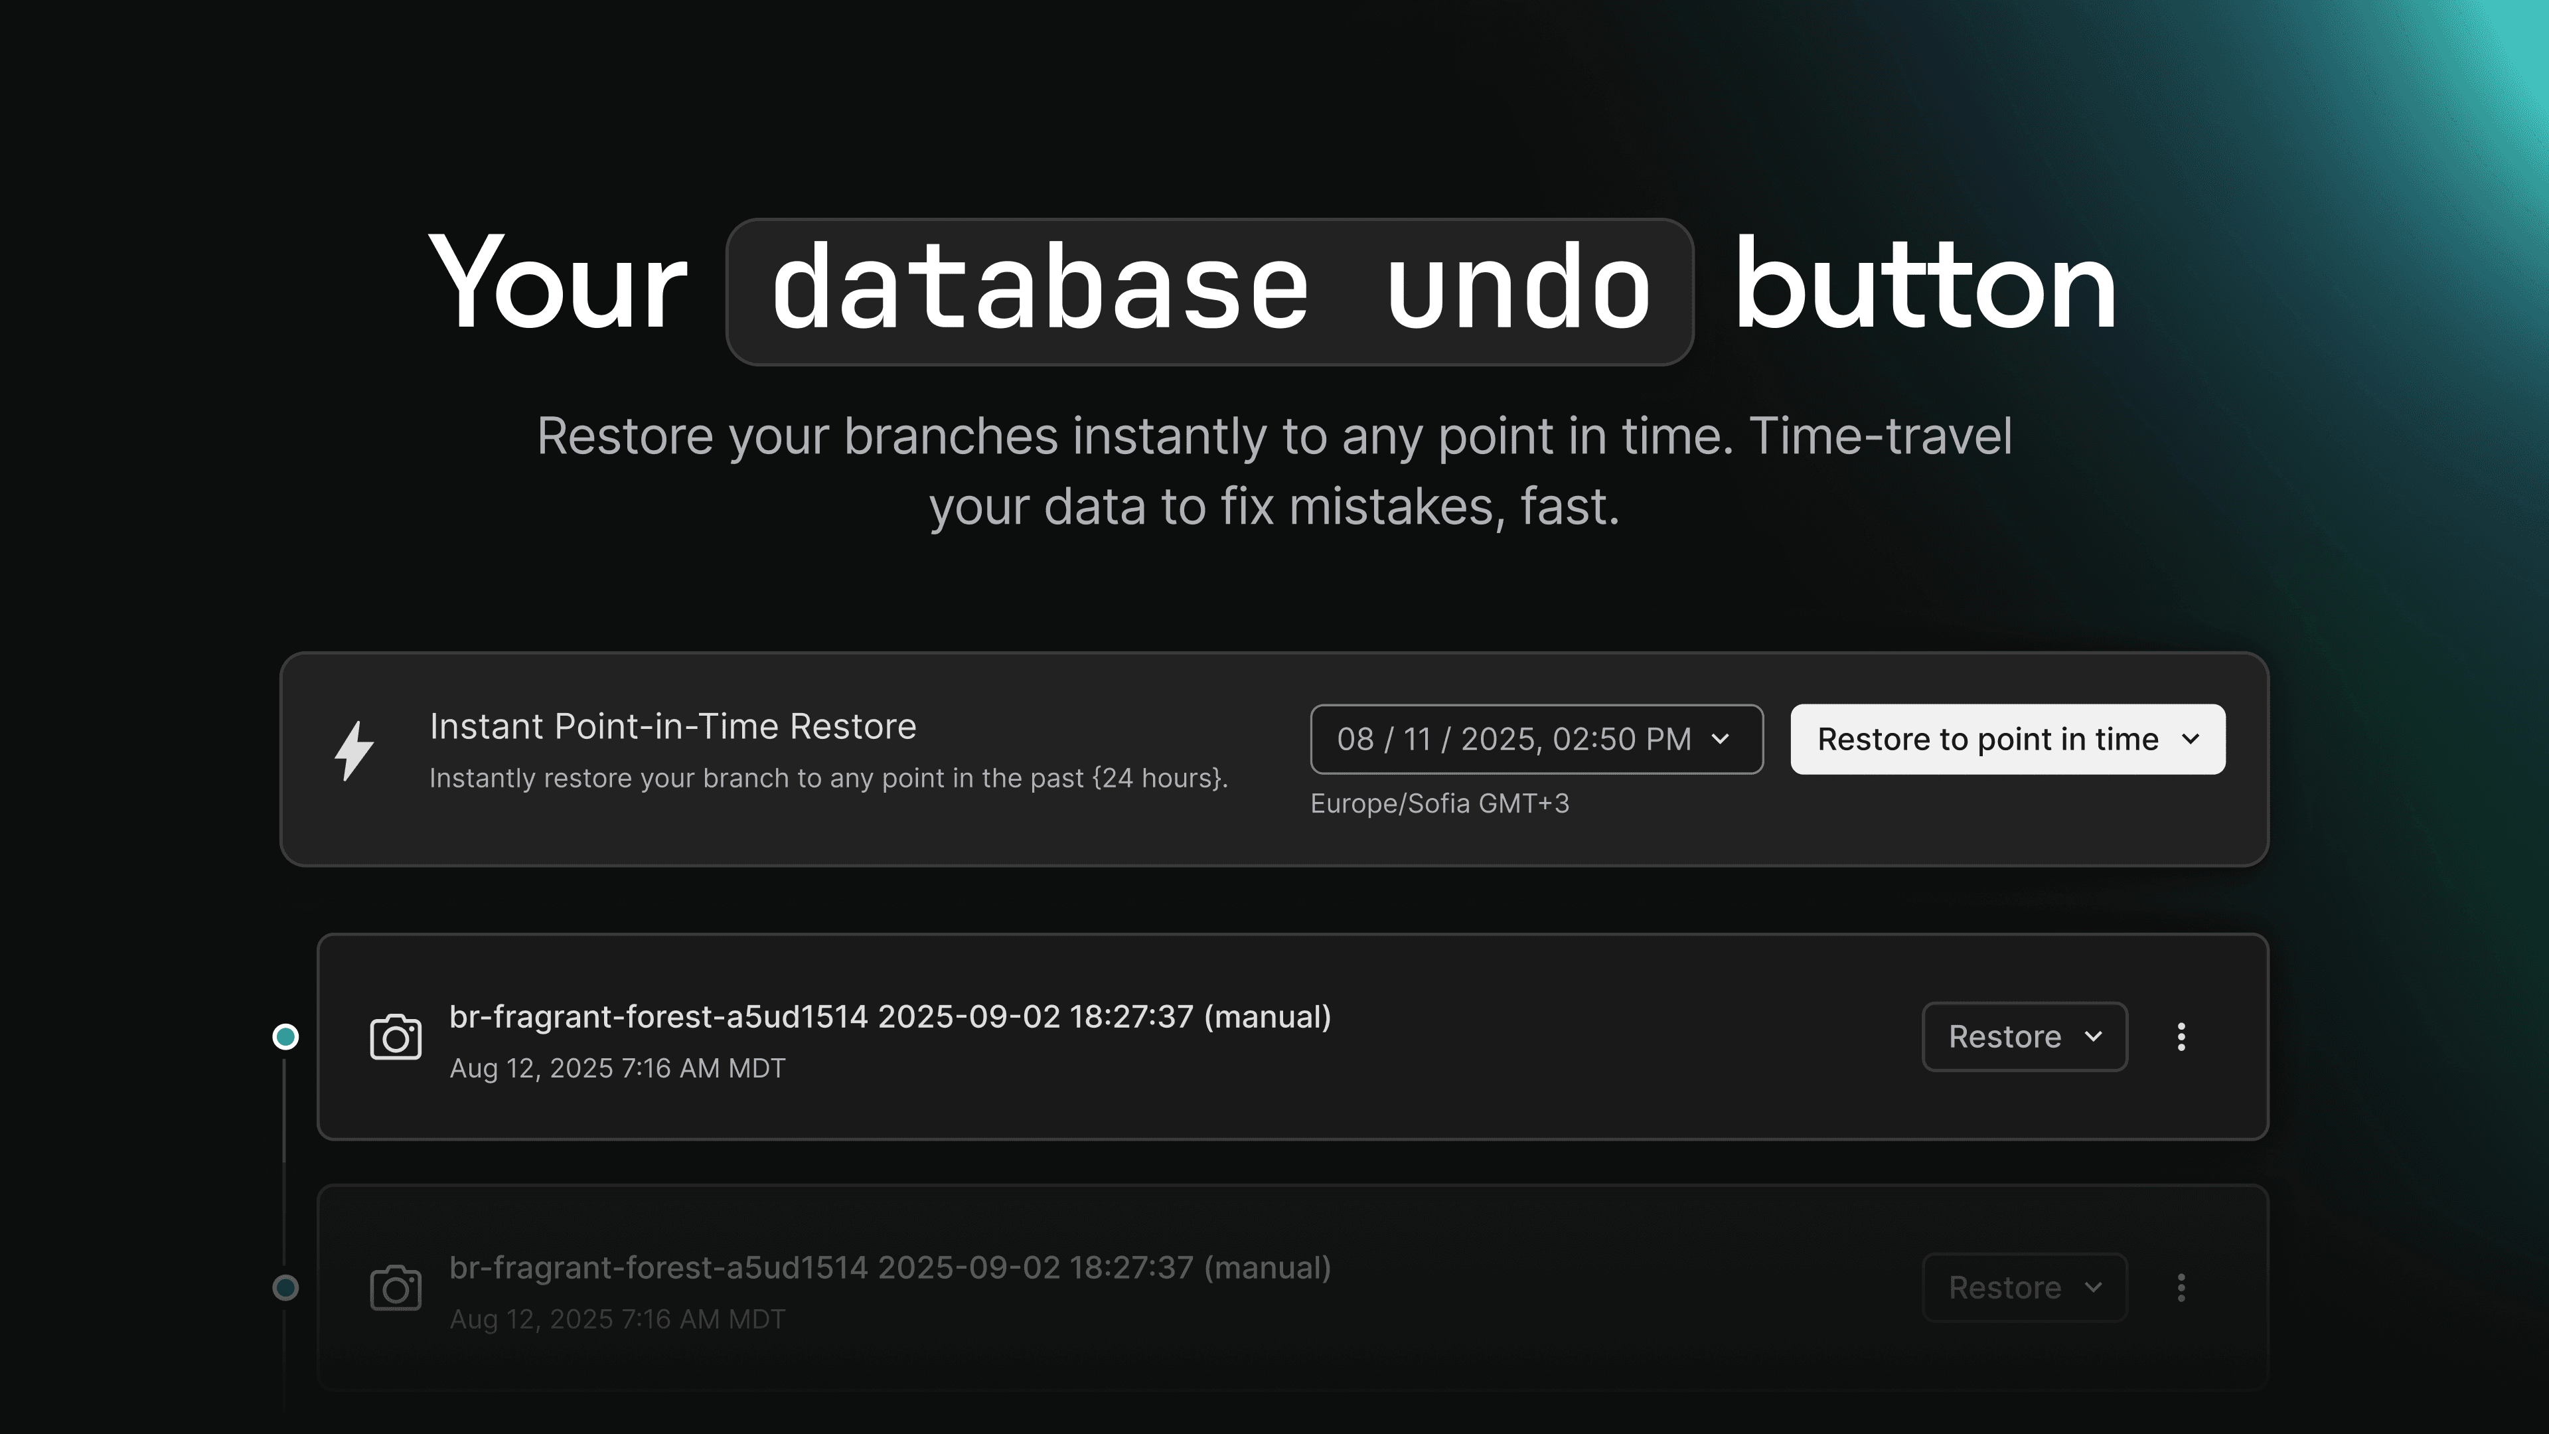
Task: Click the faded second snapshot's camera icon
Action: point(396,1287)
